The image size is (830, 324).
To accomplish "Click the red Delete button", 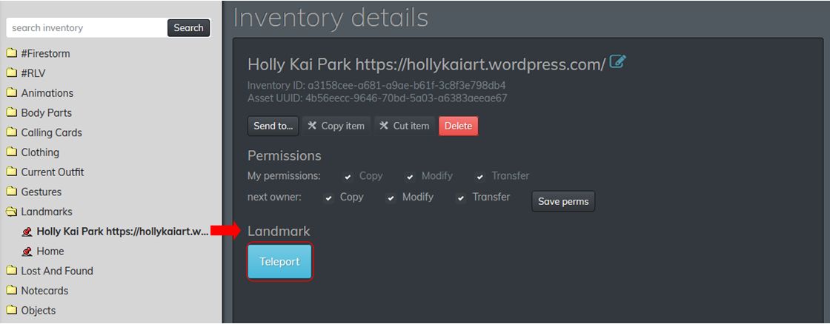I will click(458, 126).
